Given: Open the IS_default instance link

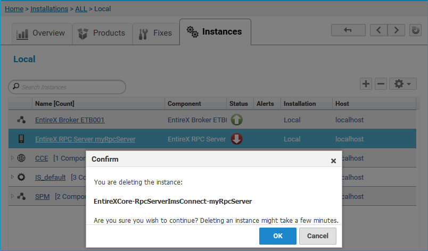Looking at the screenshot, I should point(50,178).
